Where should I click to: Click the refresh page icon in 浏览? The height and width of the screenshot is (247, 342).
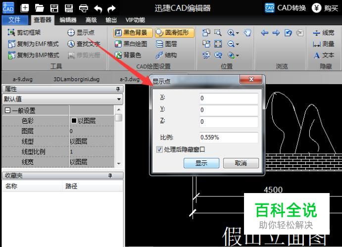tap(288, 33)
